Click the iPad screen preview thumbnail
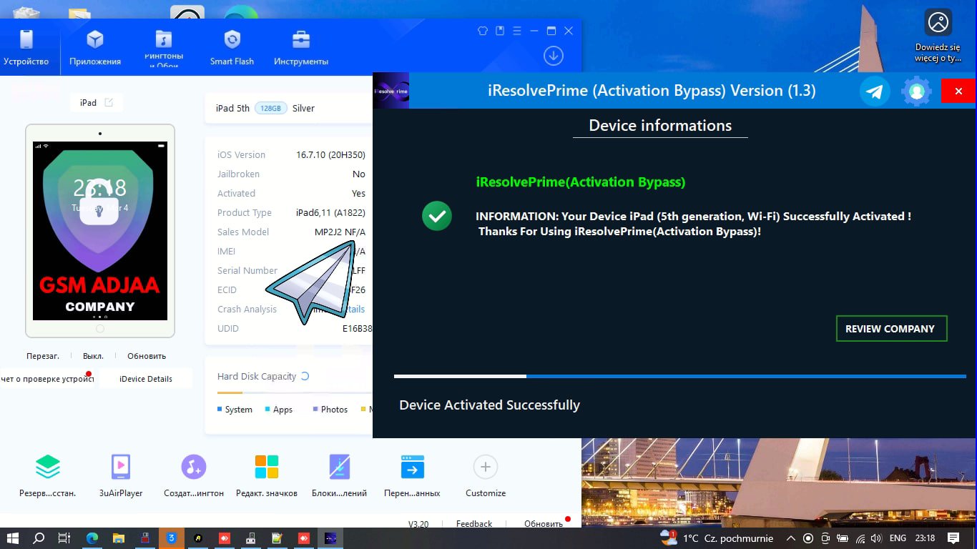The height and width of the screenshot is (549, 977). (x=100, y=230)
